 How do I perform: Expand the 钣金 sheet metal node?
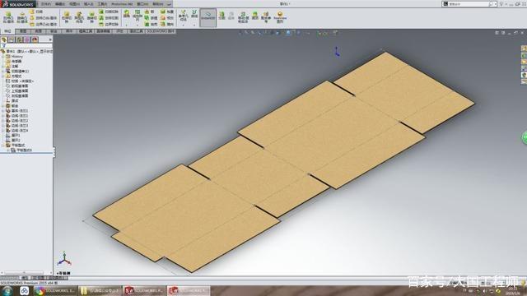coord(3,106)
